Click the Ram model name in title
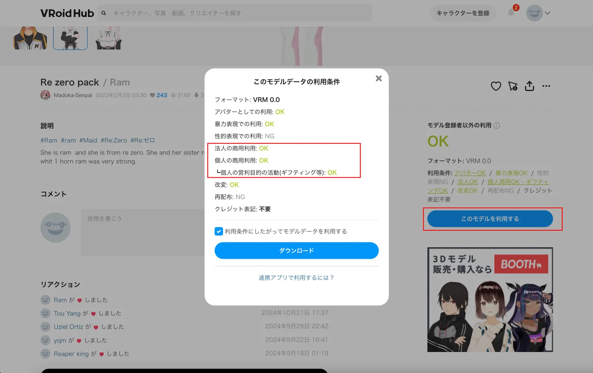Screen dimensions: 593x373 point(120,82)
